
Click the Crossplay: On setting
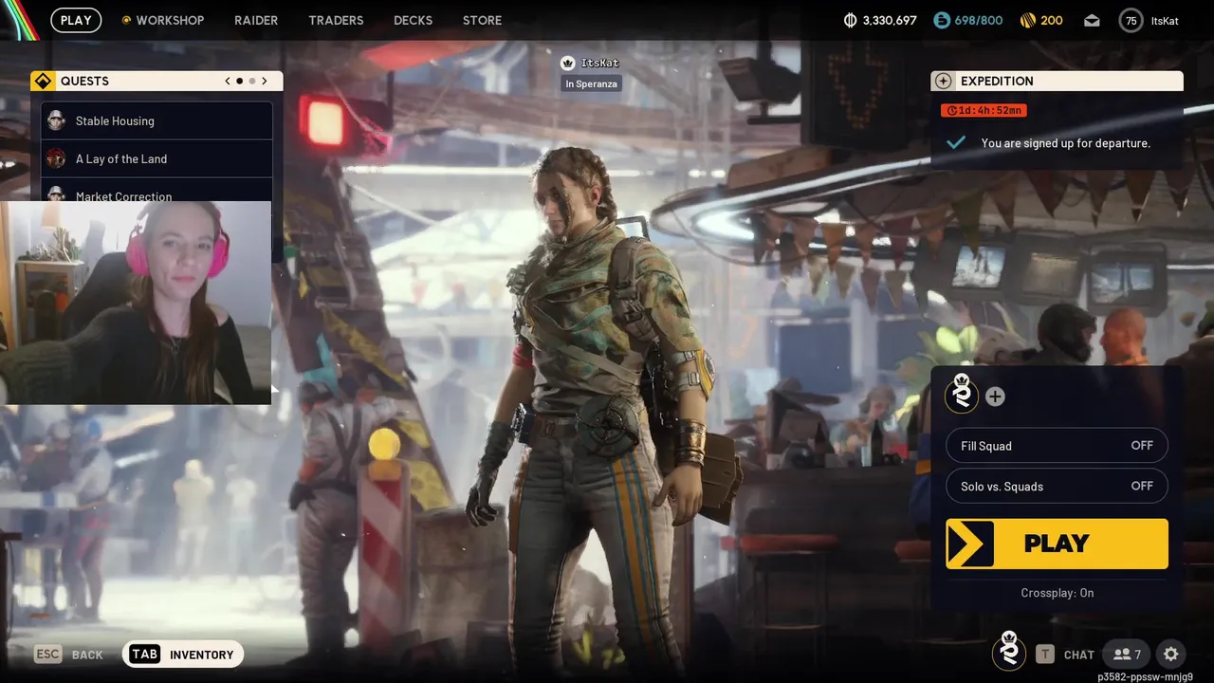coord(1057,593)
